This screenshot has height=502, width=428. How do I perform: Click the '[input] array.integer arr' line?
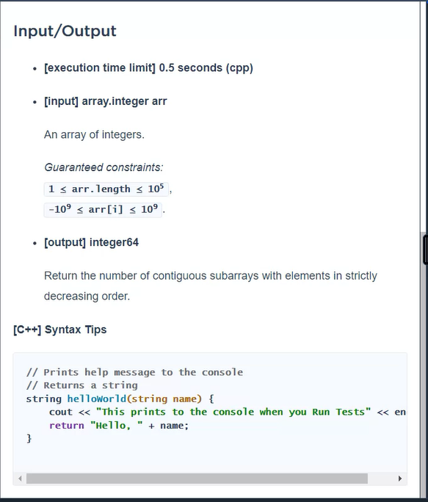pyautogui.click(x=106, y=101)
